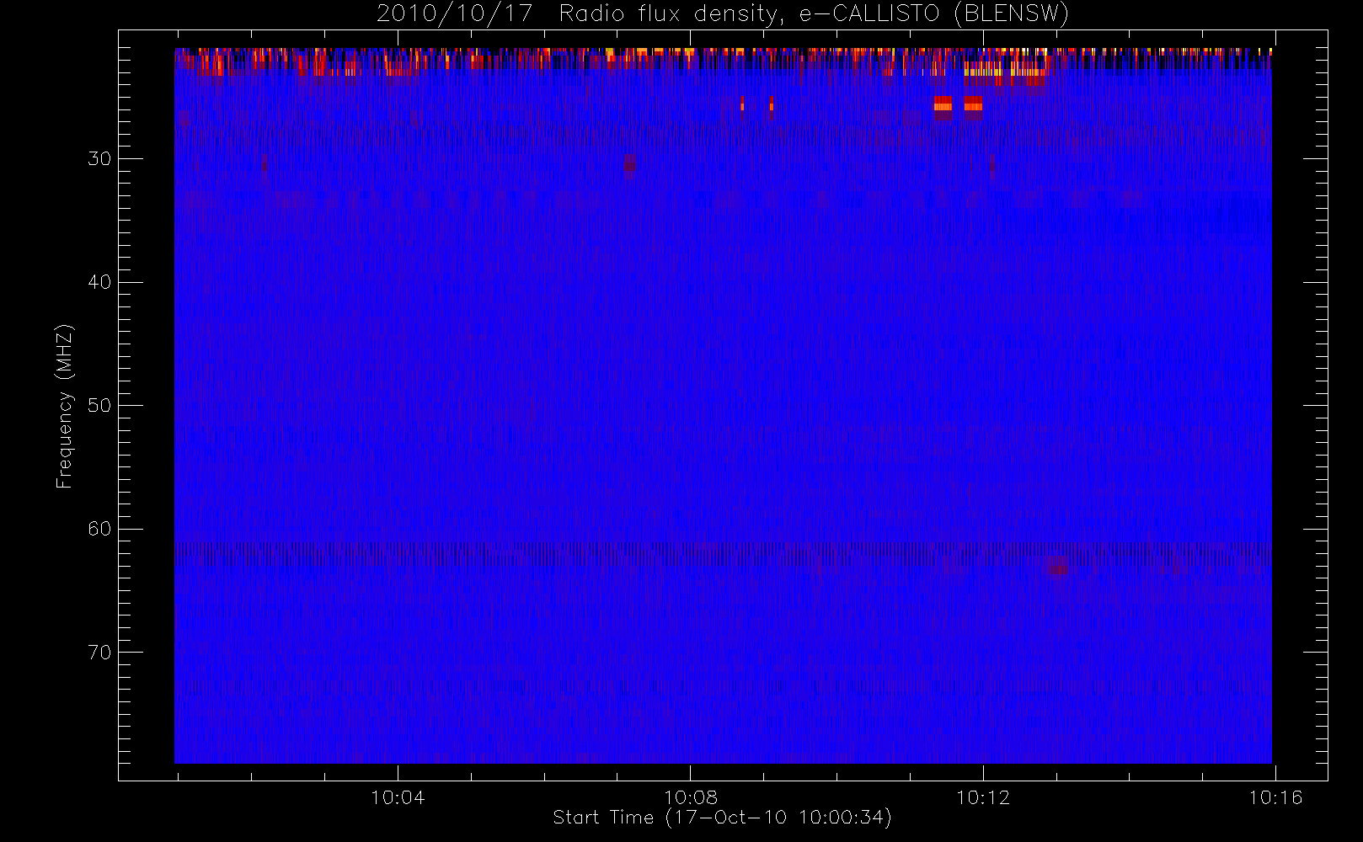Click the 'Frequency (MHZ)' axis label
This screenshot has width=1363, height=842.
click(65, 406)
